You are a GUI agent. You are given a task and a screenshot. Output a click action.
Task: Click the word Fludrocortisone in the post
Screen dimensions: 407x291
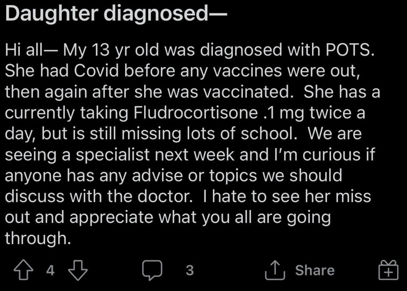pos(196,113)
